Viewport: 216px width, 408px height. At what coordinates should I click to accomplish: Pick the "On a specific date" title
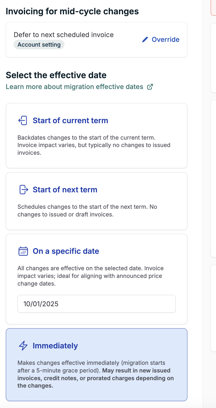click(x=66, y=251)
